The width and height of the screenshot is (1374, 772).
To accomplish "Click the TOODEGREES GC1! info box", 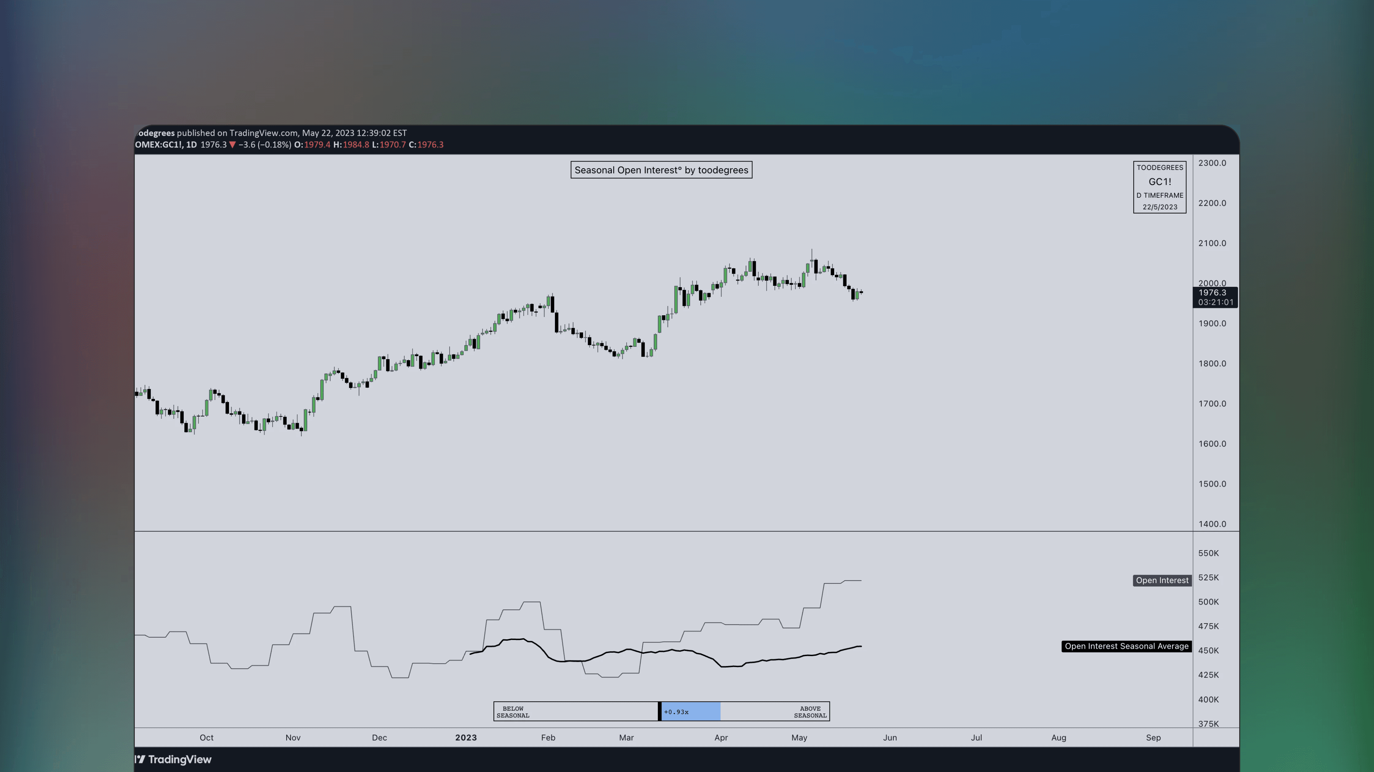I will [1160, 187].
